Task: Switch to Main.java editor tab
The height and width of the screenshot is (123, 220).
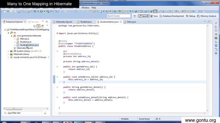Action: [130, 22]
